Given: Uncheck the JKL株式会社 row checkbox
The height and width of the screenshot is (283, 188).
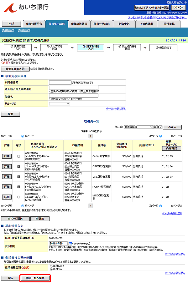Looking at the screenshot, I should (x=18, y=176).
